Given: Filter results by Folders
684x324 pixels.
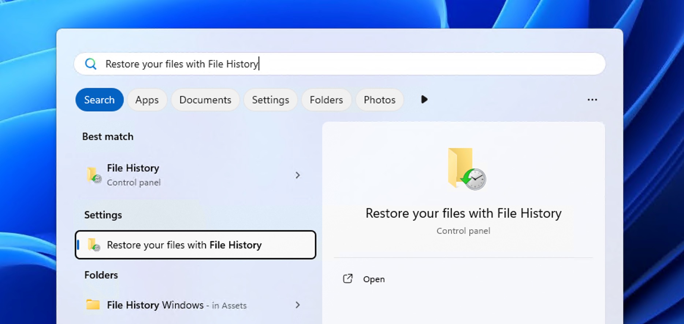Looking at the screenshot, I should (x=326, y=100).
